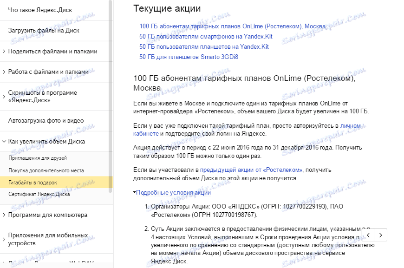Click '50 ГБ для планшетов Smarto 3GDi8' link
Screen dimensions: 404x268
(x=189, y=57)
